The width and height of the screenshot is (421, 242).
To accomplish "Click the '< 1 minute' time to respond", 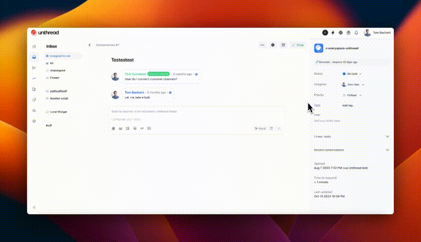I will click(321, 183).
